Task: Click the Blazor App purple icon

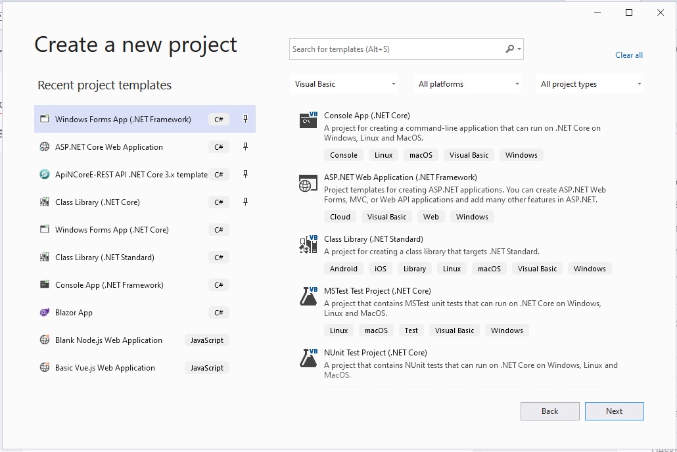Action: (45, 312)
